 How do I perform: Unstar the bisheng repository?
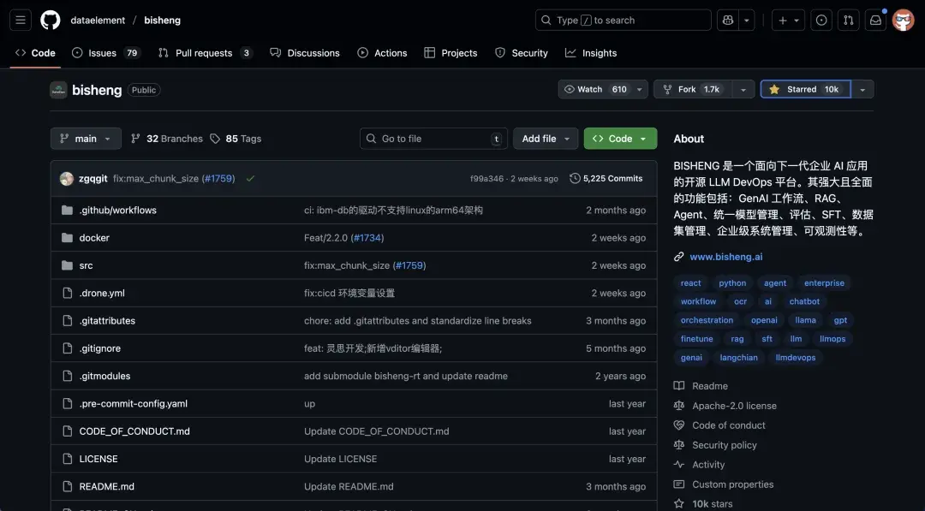coord(804,88)
